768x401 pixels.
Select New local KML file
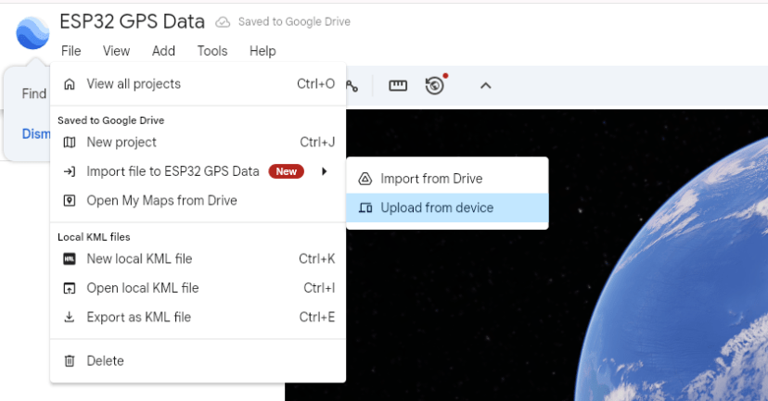[139, 259]
